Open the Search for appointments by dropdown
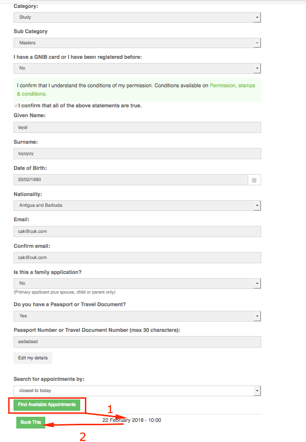Image resolution: width=306 pixels, height=442 pixels. pyautogui.click(x=137, y=391)
